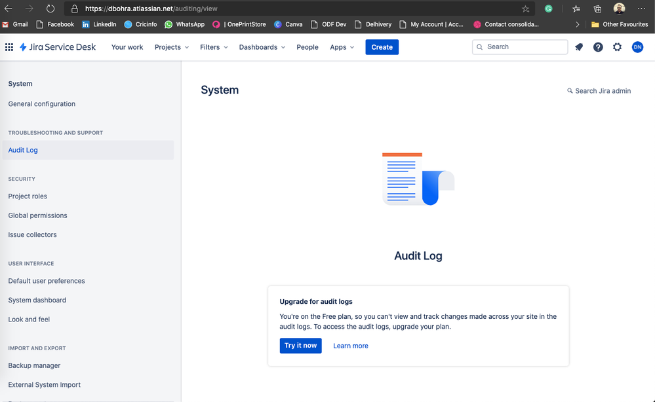Open Issue collectors in sidebar
Screen dimensions: 655x402
tap(32, 235)
